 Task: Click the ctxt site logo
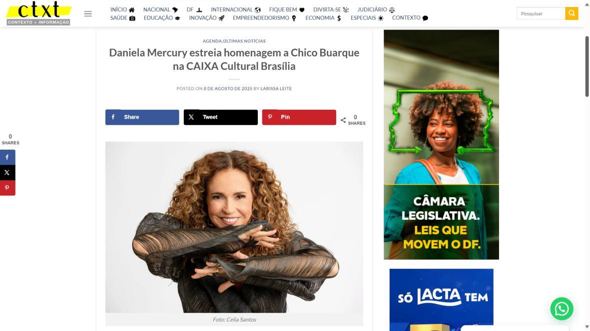(39, 13)
